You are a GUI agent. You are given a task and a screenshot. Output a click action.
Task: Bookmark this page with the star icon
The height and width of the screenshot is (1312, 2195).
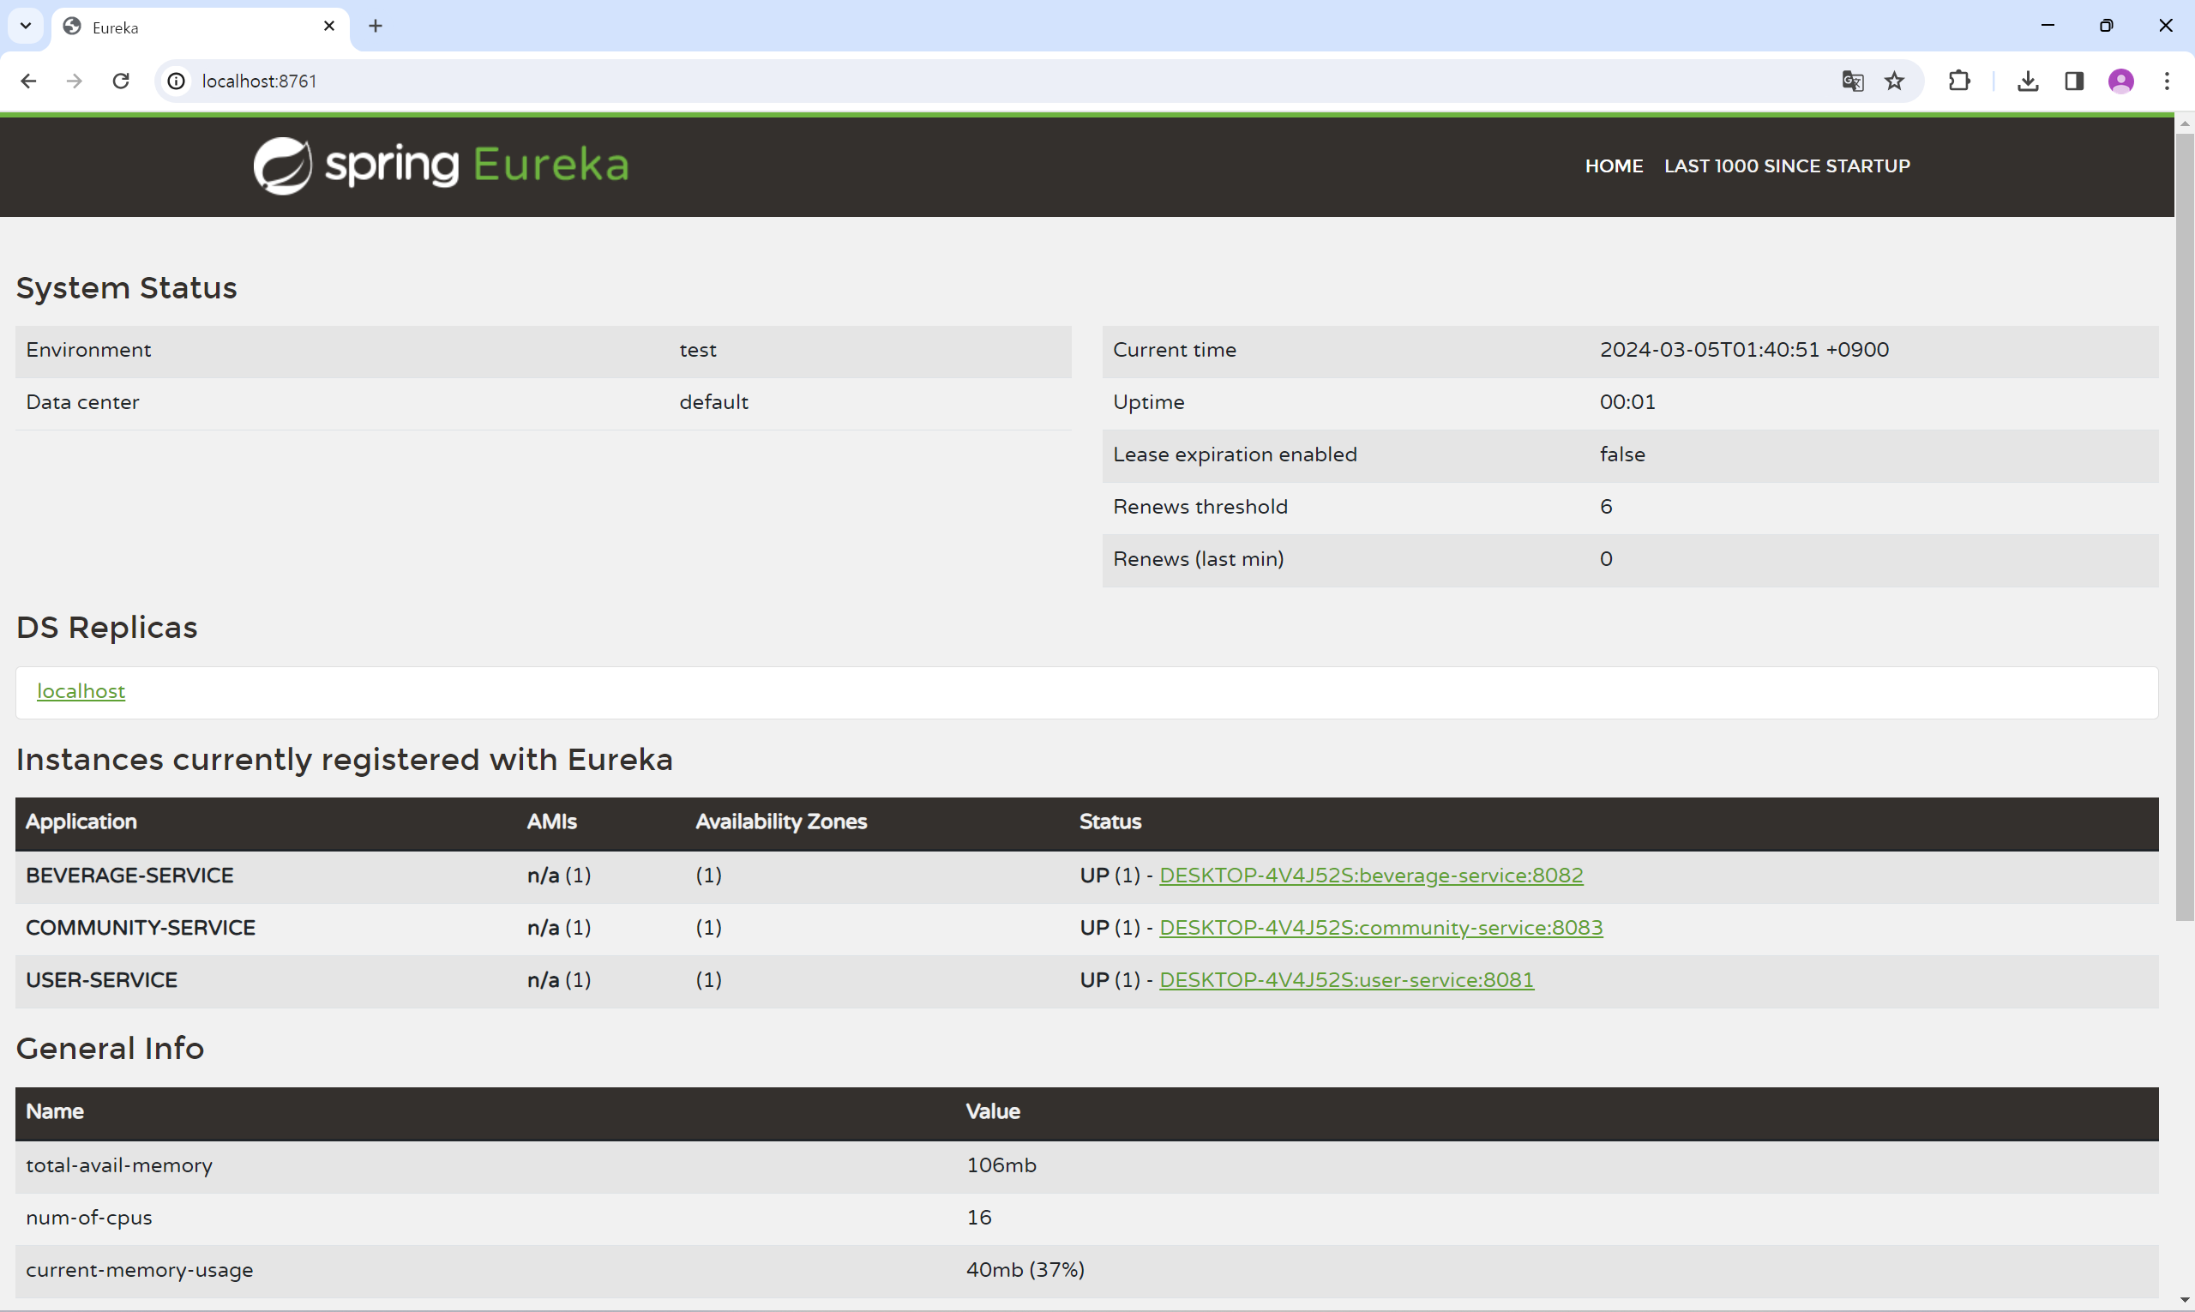click(x=1893, y=81)
